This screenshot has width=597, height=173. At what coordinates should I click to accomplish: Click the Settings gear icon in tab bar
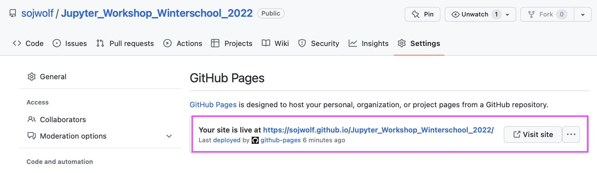click(402, 43)
